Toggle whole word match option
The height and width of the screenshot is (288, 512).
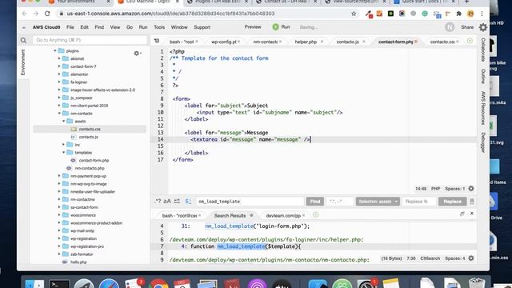click(x=177, y=201)
